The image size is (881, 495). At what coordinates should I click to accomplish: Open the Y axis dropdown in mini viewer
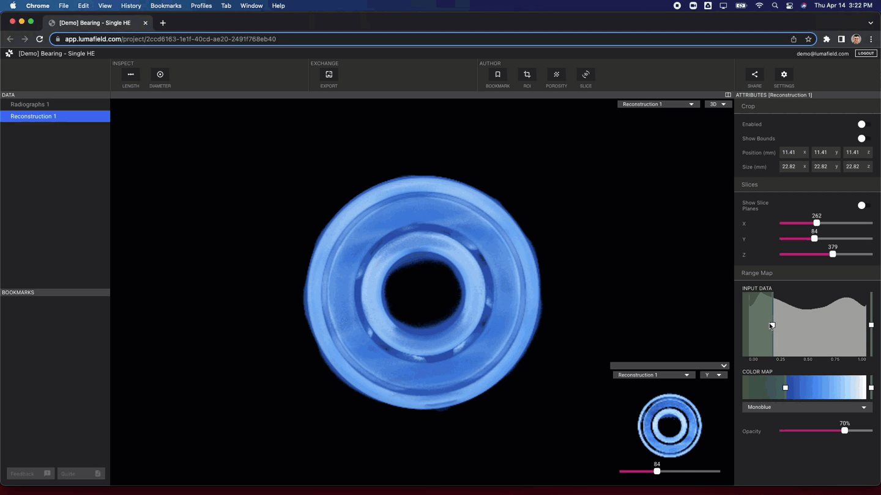(713, 375)
